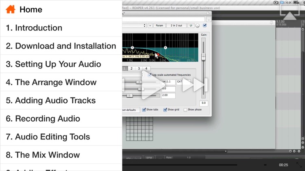Viewport: 305px width, 171px height.
Task: Open chapter 3. Setting Up Your Audio
Action: [61, 64]
